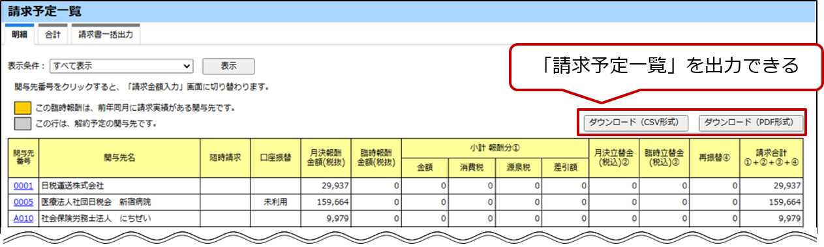Viewport: 824px width, 247px height.
Task: Click the 関与先名 column header
Action: [x=119, y=158]
